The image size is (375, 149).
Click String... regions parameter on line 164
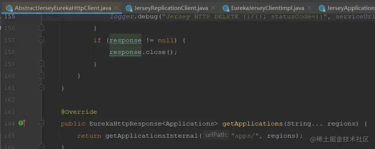(x=321, y=124)
